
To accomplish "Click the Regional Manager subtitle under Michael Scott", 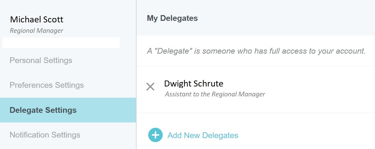I will point(36,31).
